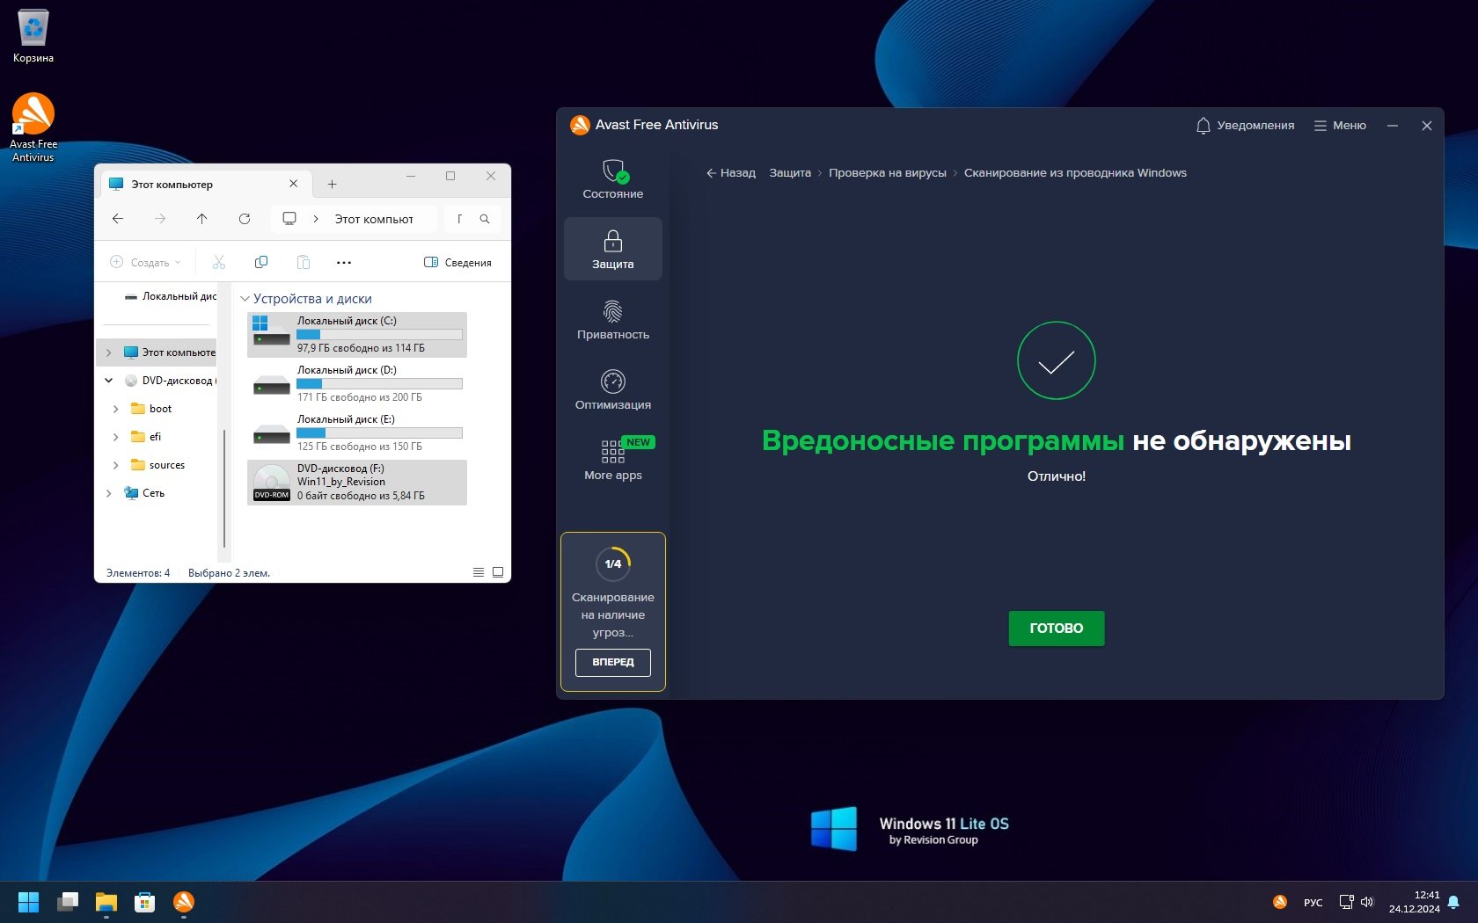Click the D: drive usage bar

pyautogui.click(x=379, y=384)
